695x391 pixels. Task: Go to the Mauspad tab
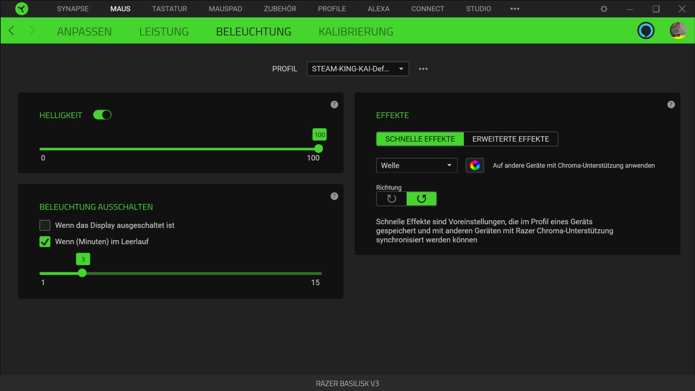(225, 8)
